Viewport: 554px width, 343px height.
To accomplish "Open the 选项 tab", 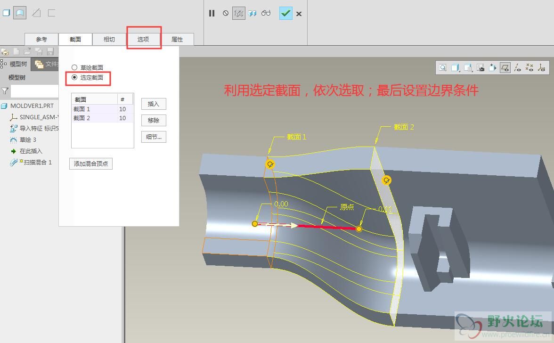I will coord(143,39).
